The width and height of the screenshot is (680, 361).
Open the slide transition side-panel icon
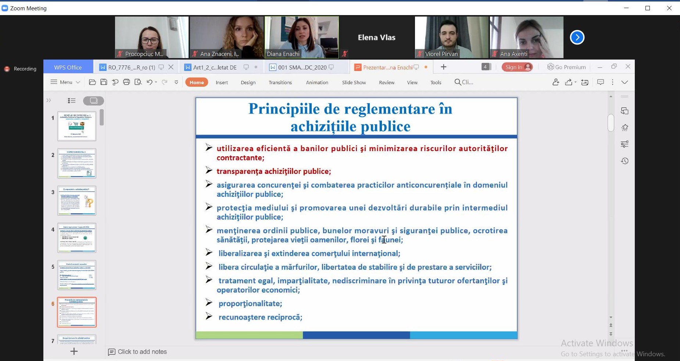click(x=624, y=111)
